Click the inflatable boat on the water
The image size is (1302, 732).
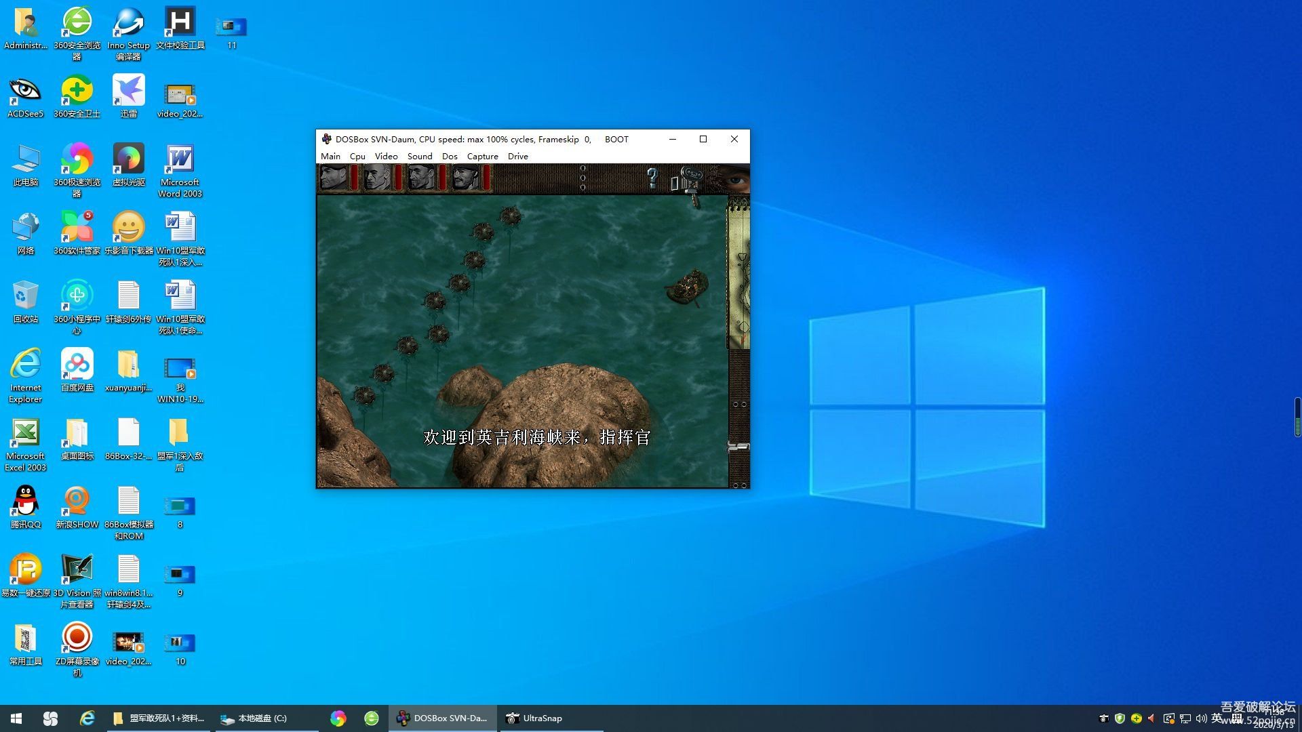[x=687, y=287]
